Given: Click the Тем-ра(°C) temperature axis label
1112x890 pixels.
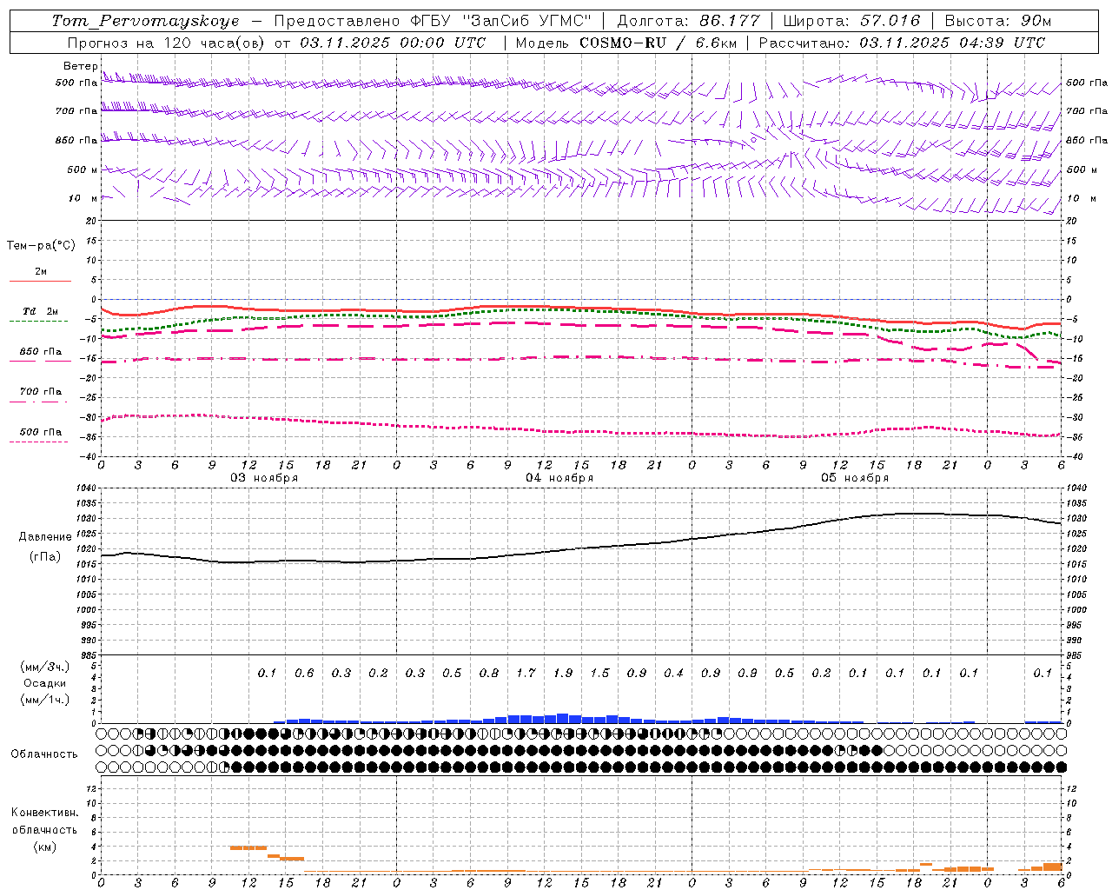Looking at the screenshot, I should coord(41,246).
